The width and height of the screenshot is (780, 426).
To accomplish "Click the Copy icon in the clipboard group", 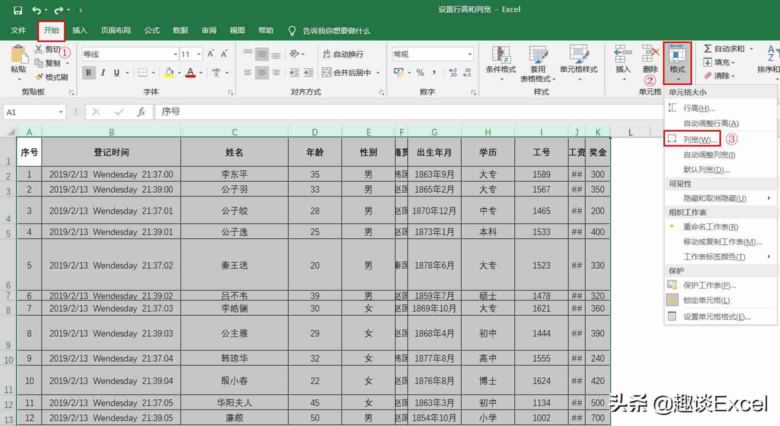I will (x=38, y=63).
